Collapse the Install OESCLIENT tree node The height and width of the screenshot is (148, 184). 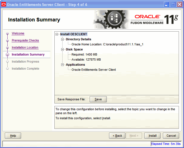(x=57, y=34)
